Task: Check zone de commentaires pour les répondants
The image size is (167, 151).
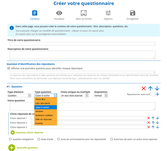Action: (x=58, y=139)
